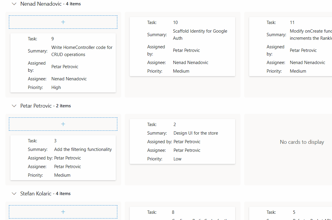
Task: Select the Task 2 card
Action: tap(182, 141)
